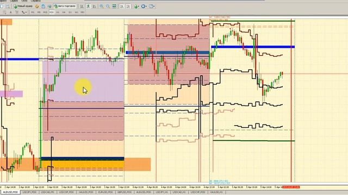Set timeframe to MN
This screenshot has height=195, width=348.
pyautogui.click(x=83, y=12)
